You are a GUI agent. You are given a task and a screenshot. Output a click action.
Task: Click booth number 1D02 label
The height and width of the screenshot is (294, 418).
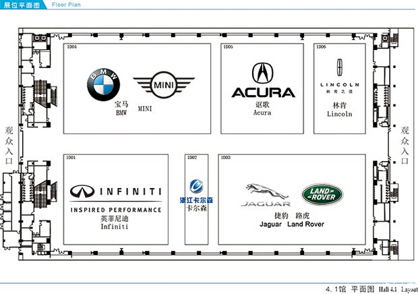tap(191, 158)
